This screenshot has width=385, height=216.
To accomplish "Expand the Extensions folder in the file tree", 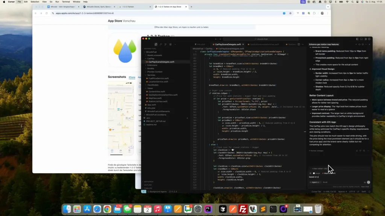I will click(x=152, y=65).
